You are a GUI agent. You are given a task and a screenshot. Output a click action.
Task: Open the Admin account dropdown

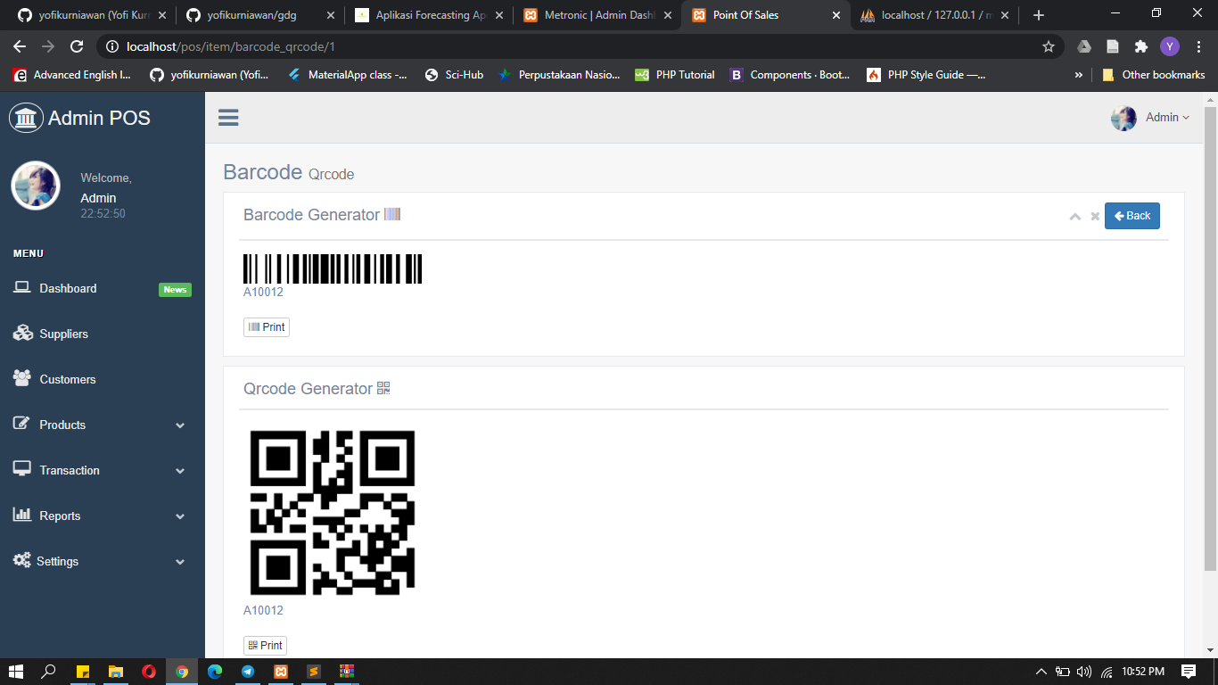[x=1163, y=117]
